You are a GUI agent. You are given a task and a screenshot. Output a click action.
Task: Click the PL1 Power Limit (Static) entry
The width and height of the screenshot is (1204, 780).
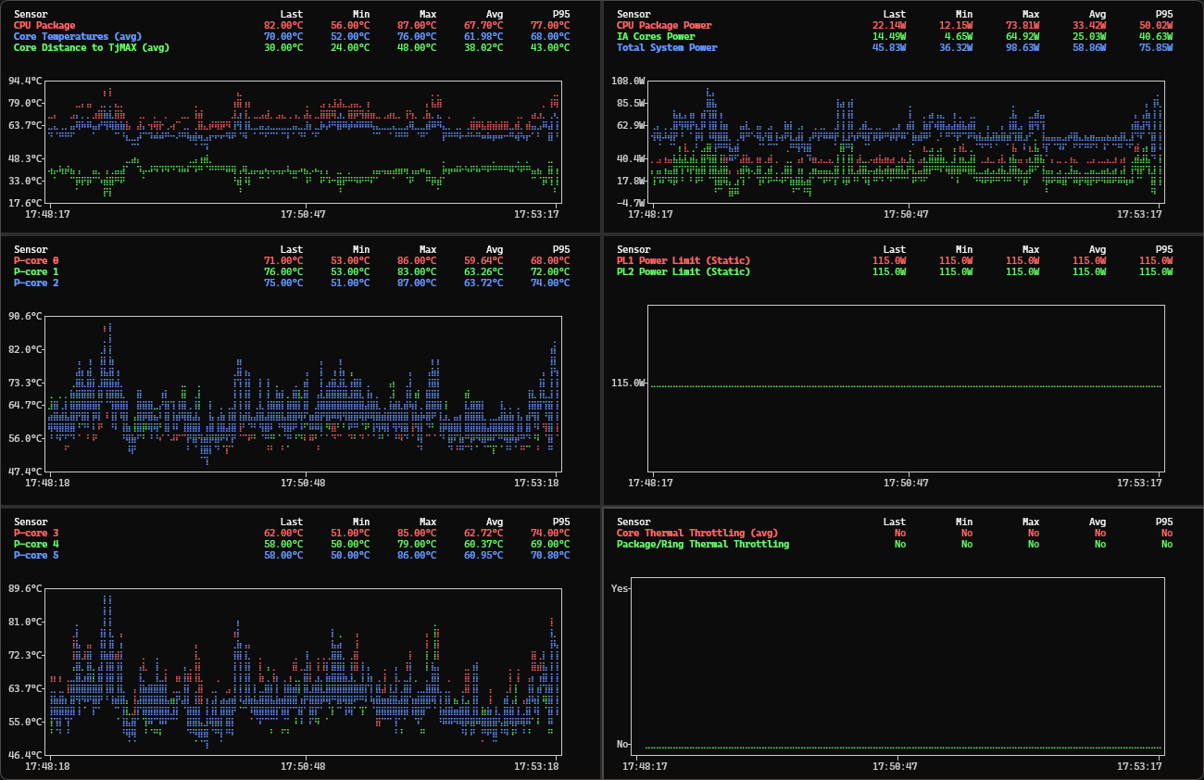pyautogui.click(x=682, y=261)
